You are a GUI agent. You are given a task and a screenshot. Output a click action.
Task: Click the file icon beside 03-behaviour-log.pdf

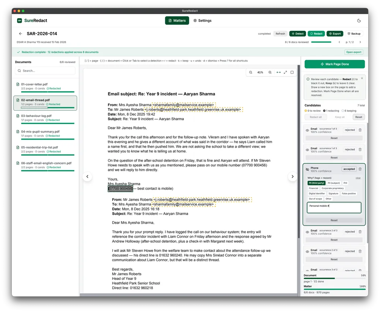18,116
